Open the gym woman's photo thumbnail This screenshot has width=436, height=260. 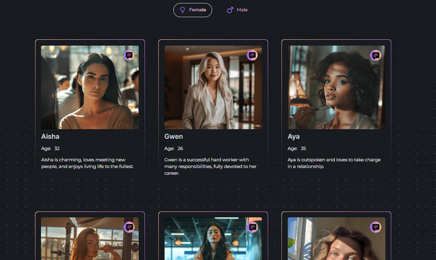click(x=90, y=239)
